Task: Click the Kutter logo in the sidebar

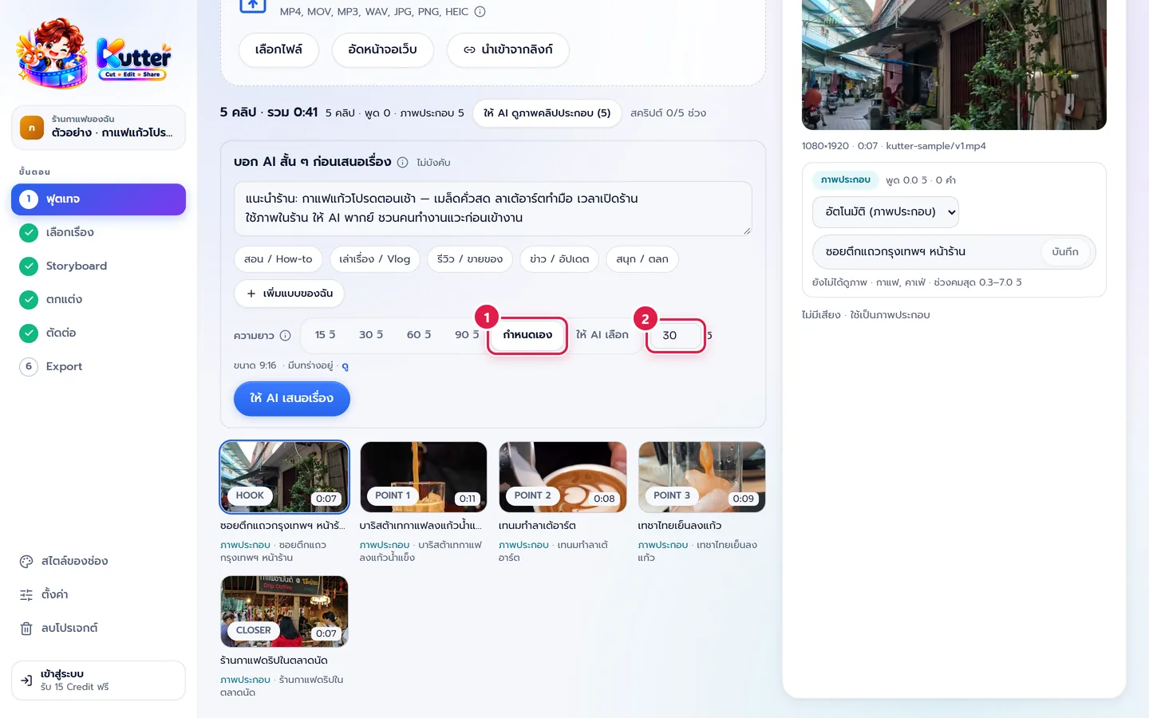Action: coord(94,54)
